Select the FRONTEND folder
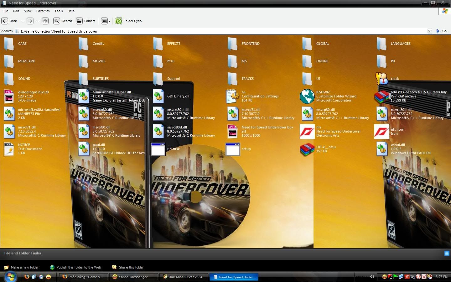 coord(243,44)
